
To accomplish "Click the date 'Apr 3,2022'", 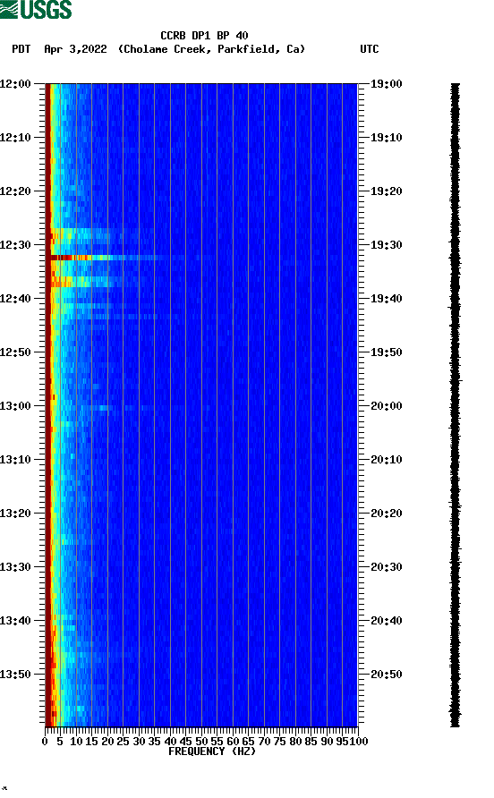I will (75, 49).
